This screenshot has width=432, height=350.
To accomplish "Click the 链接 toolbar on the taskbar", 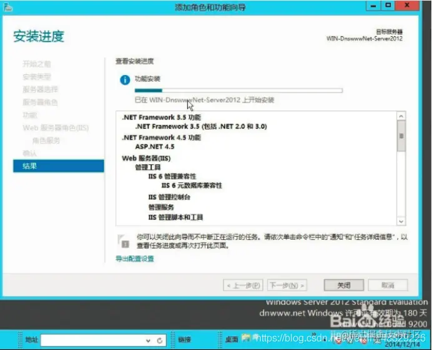I will [184, 339].
